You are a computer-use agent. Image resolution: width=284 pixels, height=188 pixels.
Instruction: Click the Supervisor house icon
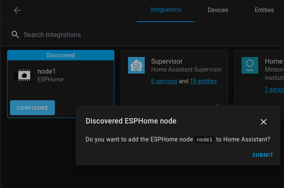136,65
